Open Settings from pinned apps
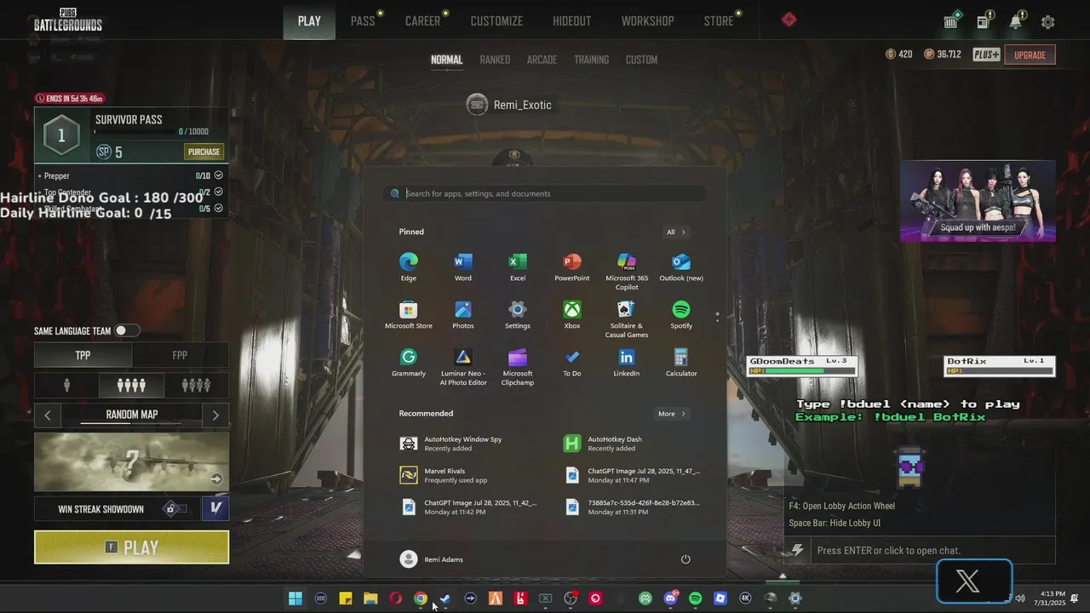This screenshot has width=1090, height=613. (518, 314)
